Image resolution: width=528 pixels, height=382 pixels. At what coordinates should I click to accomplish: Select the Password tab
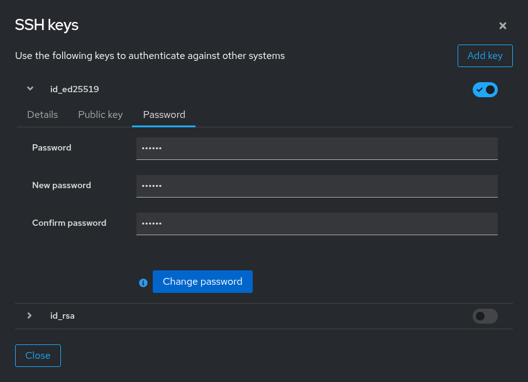(164, 115)
